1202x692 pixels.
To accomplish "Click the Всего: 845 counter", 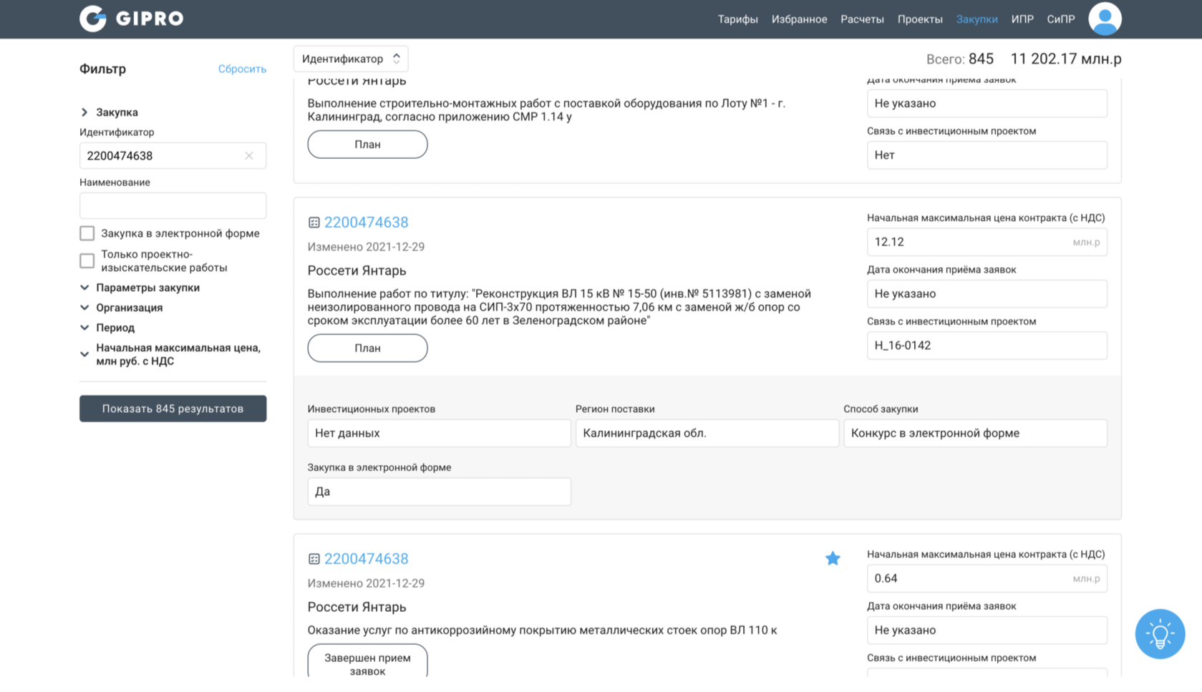I will [x=959, y=59].
